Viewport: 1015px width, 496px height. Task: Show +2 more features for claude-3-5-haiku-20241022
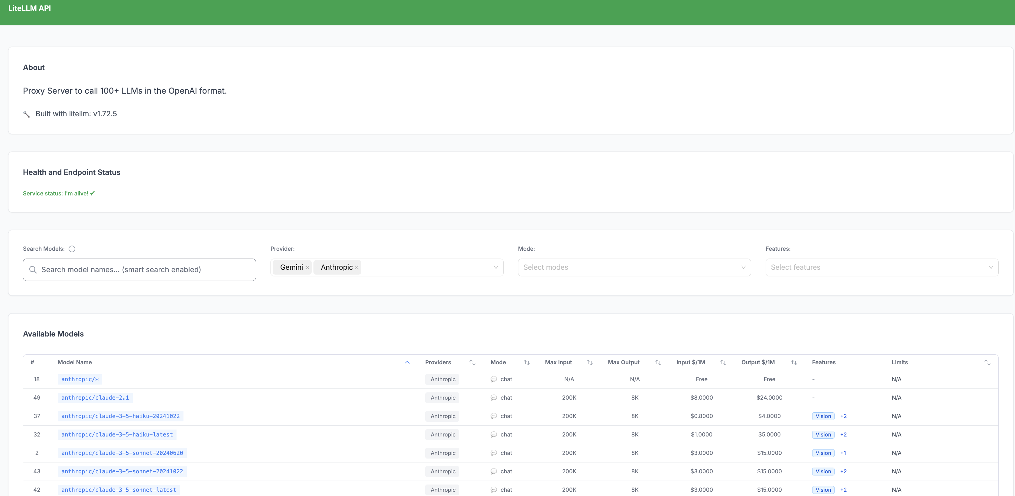pos(843,416)
